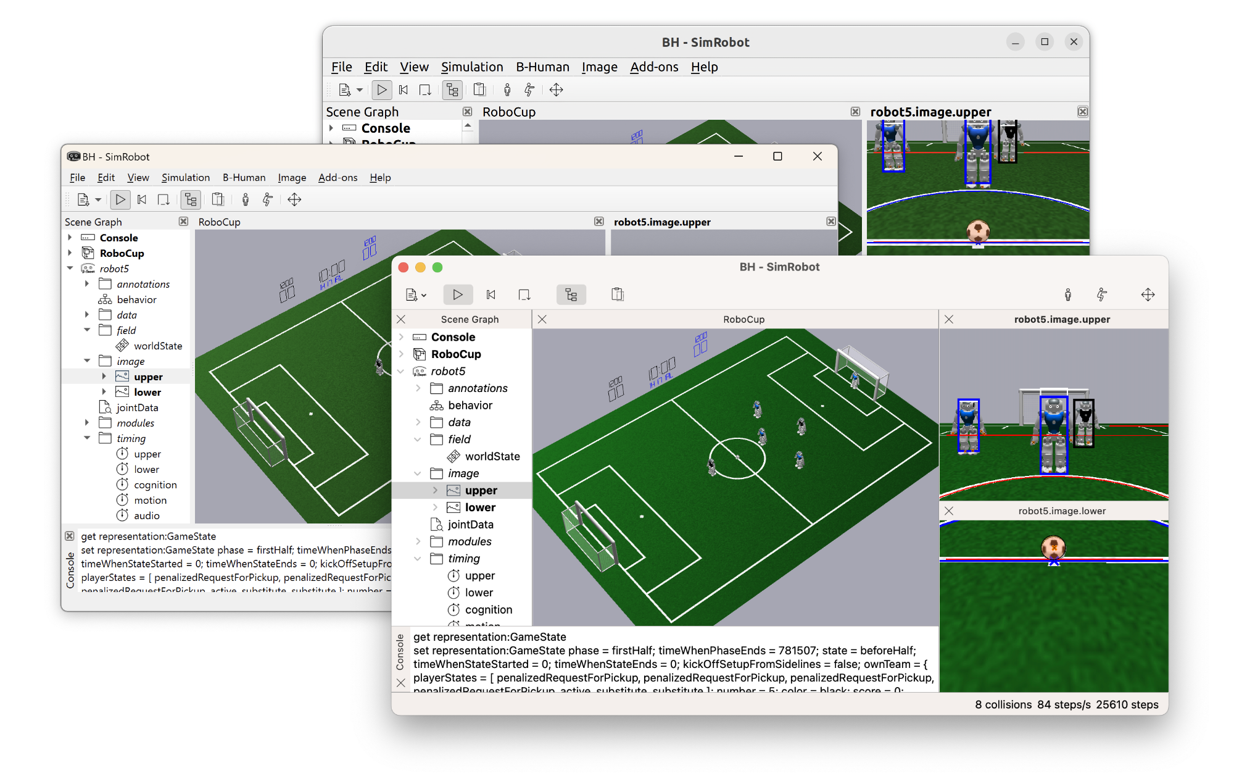Toggle scene graph button in Windows-style toolbar

coord(191,199)
